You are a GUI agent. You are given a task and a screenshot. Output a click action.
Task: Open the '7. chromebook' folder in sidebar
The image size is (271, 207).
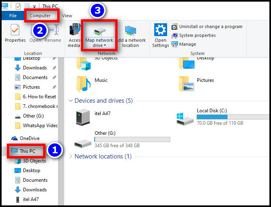pos(36,106)
